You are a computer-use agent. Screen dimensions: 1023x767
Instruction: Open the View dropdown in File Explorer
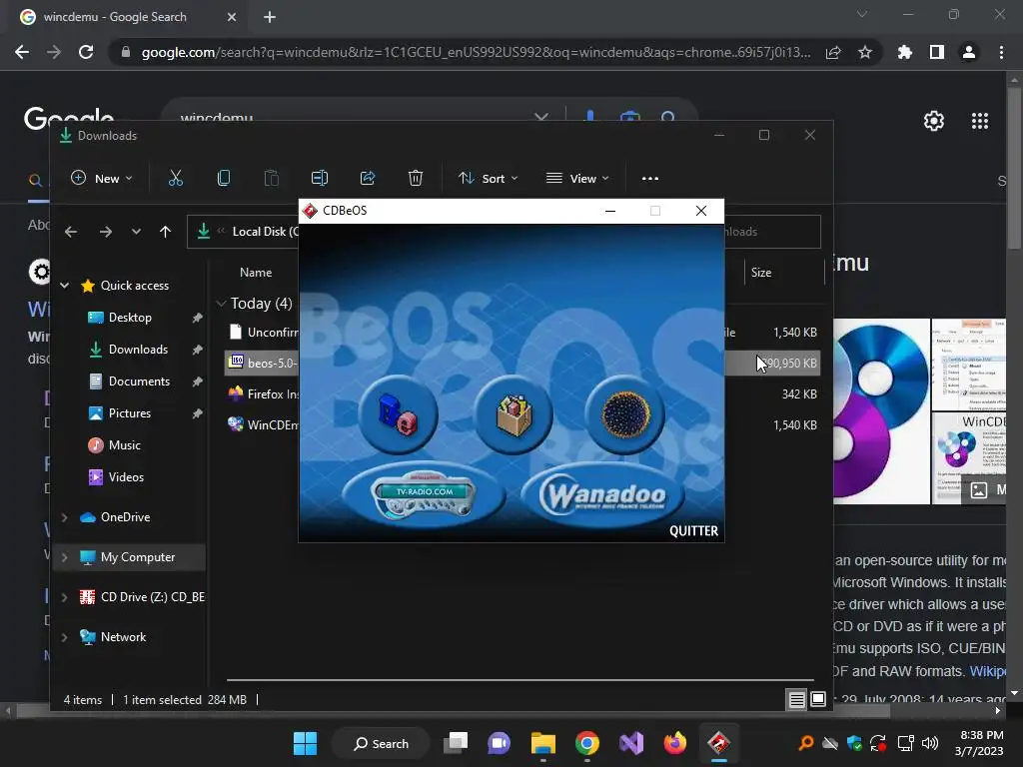pyautogui.click(x=577, y=178)
